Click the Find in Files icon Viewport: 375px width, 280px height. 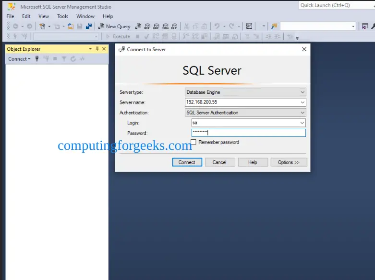(x=274, y=26)
